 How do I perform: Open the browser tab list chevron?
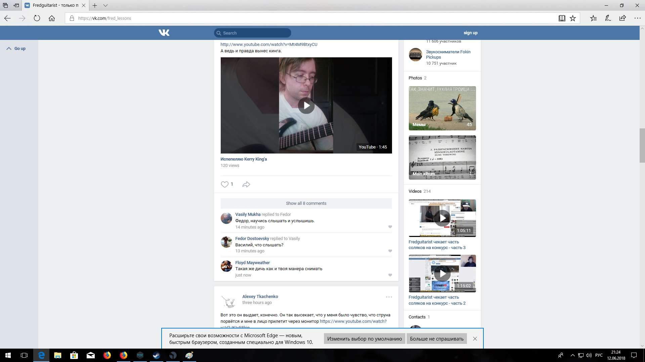(105, 5)
